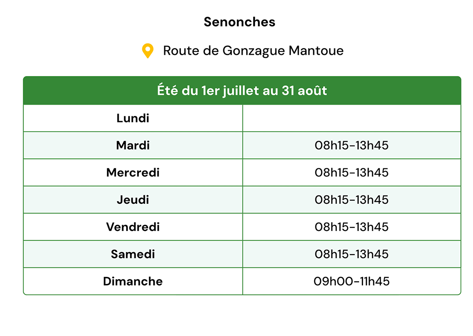
Task: Click Samedi hours 08h15-13h45
Action: pyautogui.click(x=352, y=254)
